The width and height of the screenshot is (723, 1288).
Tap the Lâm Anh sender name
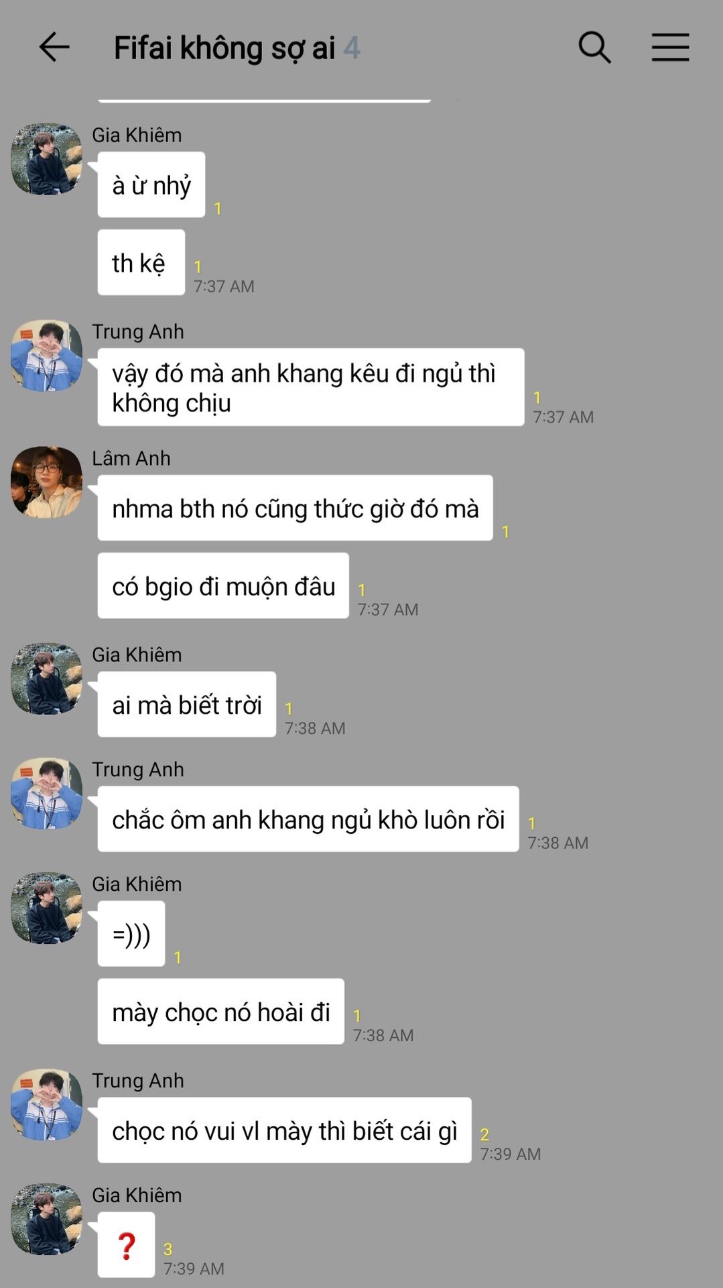click(x=131, y=458)
